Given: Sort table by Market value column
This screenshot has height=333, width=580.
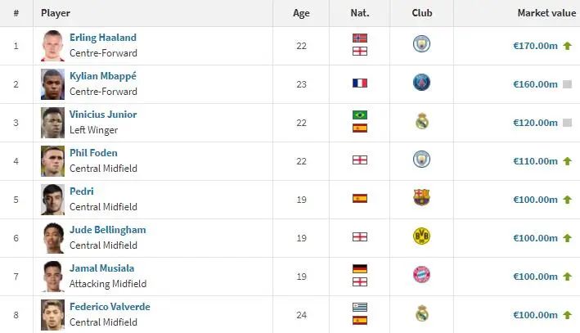Looking at the screenshot, I should 546,14.
